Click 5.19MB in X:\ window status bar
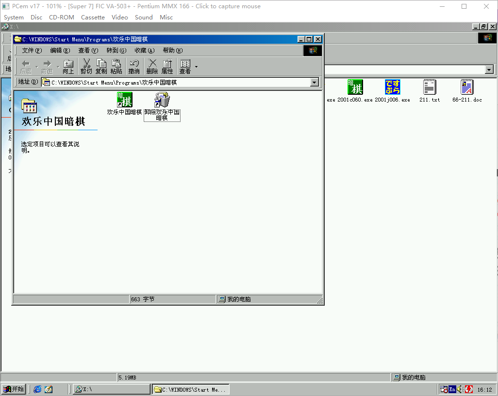Image resolution: width=498 pixels, height=396 pixels. [127, 378]
